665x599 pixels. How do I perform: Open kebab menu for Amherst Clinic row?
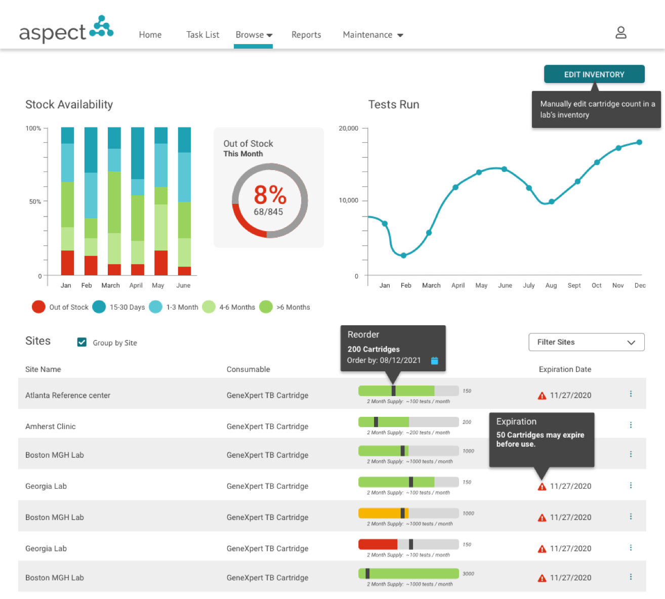pyautogui.click(x=631, y=425)
